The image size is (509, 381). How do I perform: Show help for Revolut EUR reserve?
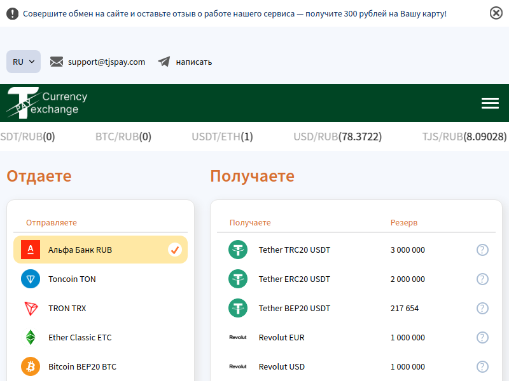(x=482, y=337)
